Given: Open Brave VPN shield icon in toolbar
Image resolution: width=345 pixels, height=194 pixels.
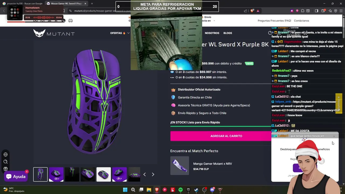Looking at the screenshot, I should point(336,11).
